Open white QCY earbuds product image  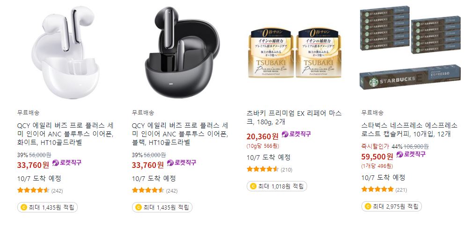[x=66, y=53]
